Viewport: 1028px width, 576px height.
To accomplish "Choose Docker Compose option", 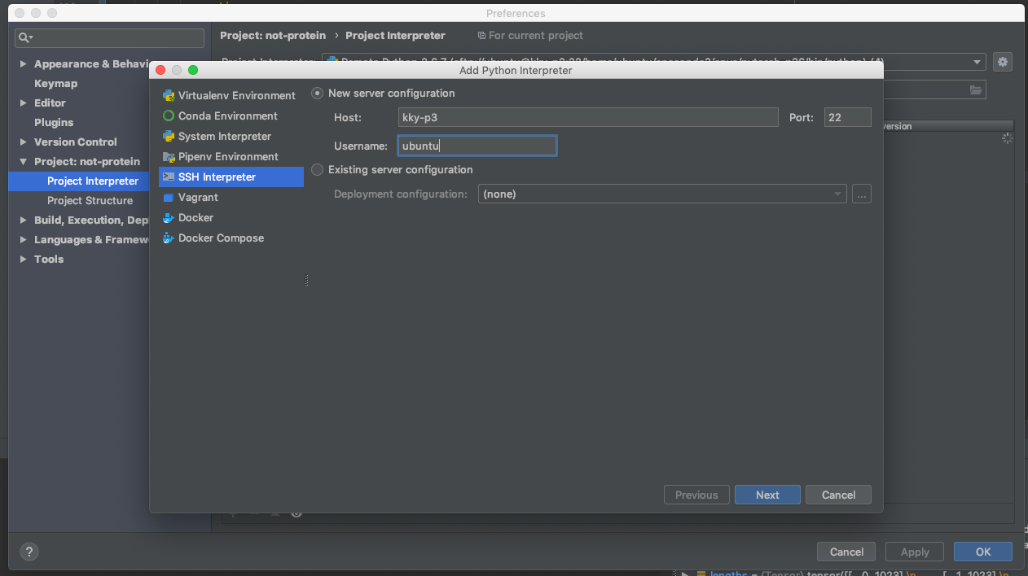I will pos(231,238).
